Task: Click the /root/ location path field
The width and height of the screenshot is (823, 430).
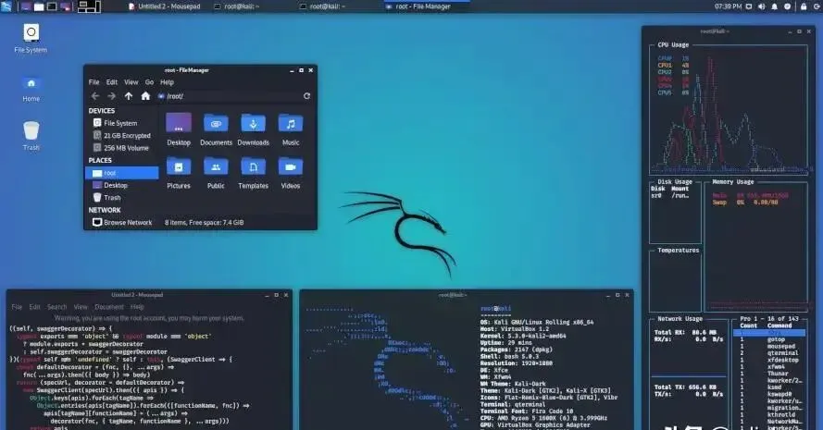Action: (x=229, y=96)
